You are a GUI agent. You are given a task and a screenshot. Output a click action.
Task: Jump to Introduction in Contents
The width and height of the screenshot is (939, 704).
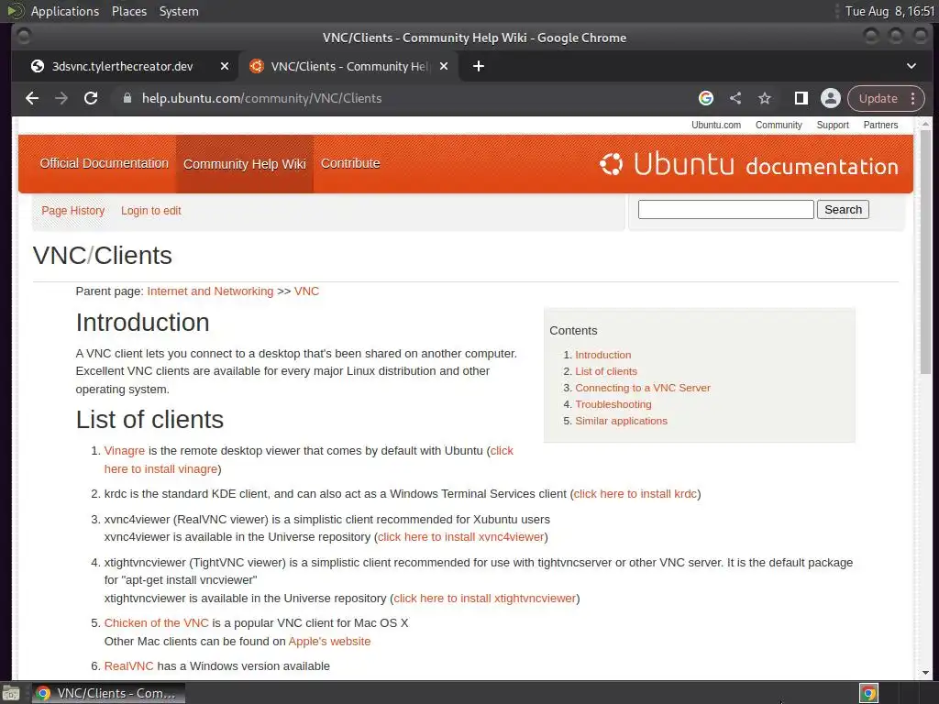coord(603,355)
